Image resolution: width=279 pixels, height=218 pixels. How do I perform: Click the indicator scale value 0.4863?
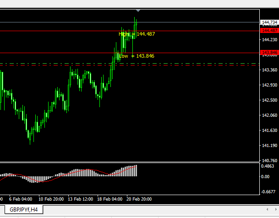click(268, 166)
